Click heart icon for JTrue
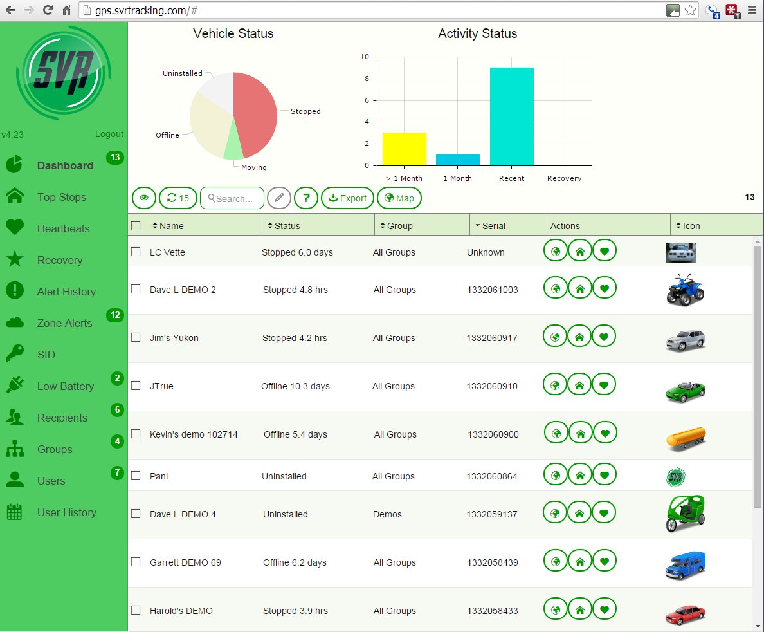 [x=604, y=385]
